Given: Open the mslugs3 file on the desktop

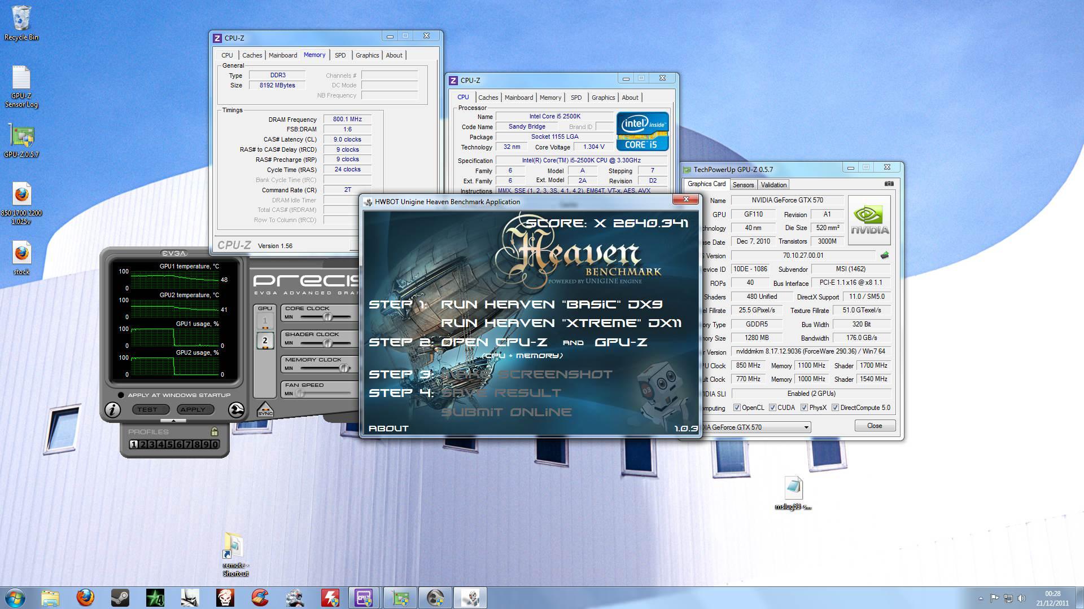Looking at the screenshot, I should pyautogui.click(x=793, y=493).
